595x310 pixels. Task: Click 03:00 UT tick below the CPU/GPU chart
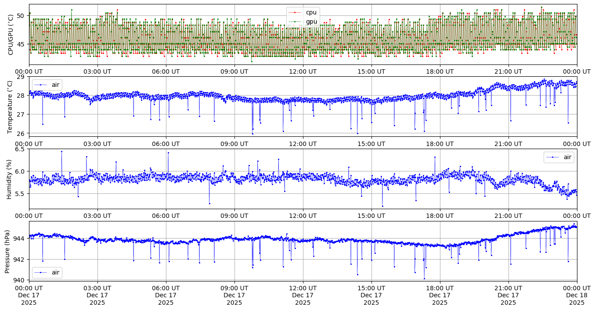(97, 71)
